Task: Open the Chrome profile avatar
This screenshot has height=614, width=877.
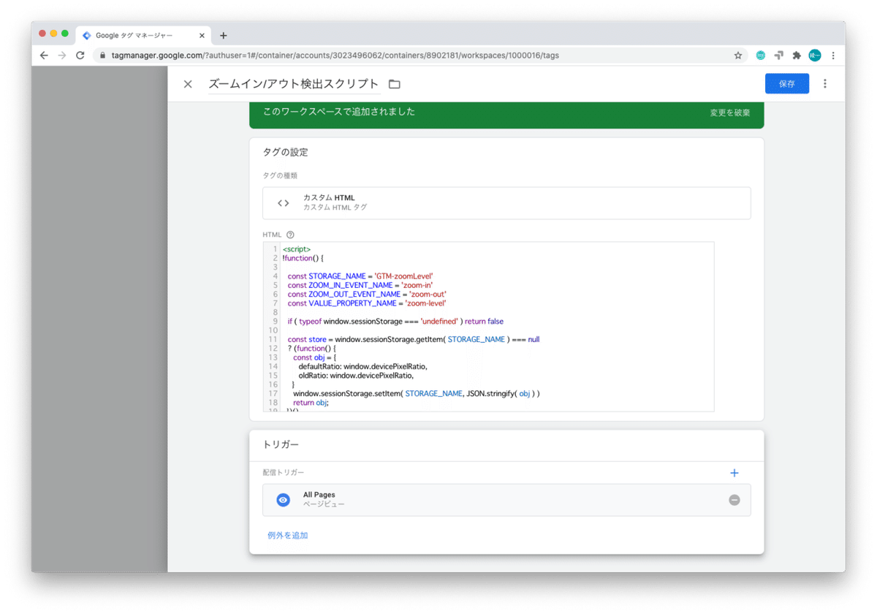Action: (815, 56)
